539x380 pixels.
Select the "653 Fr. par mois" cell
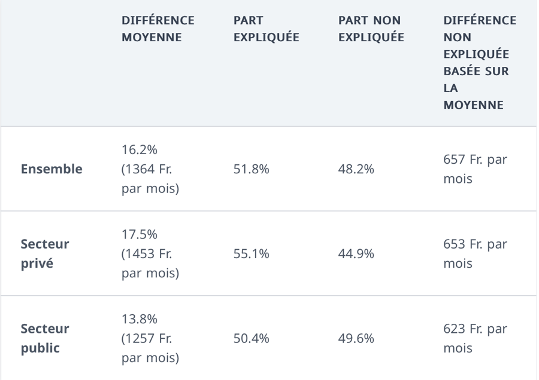click(475, 254)
